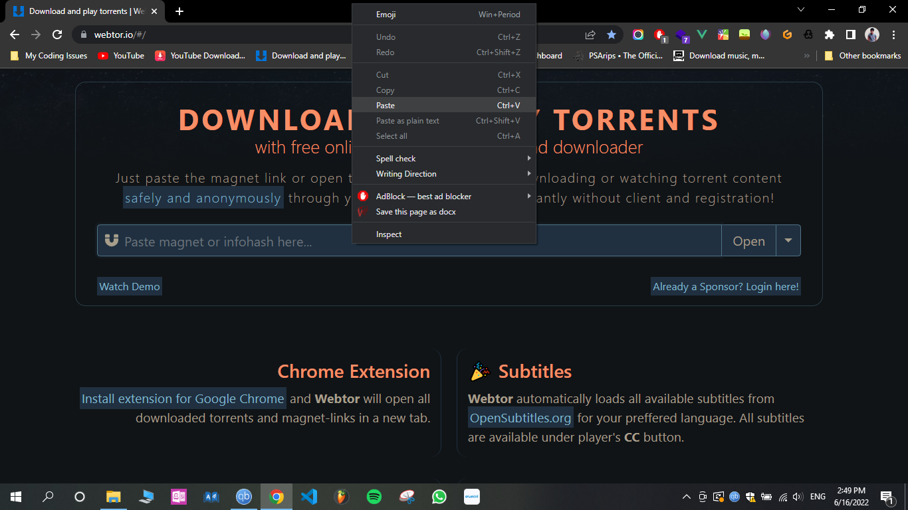Open the Extensions puzzle menu
The image size is (908, 510).
830,35
